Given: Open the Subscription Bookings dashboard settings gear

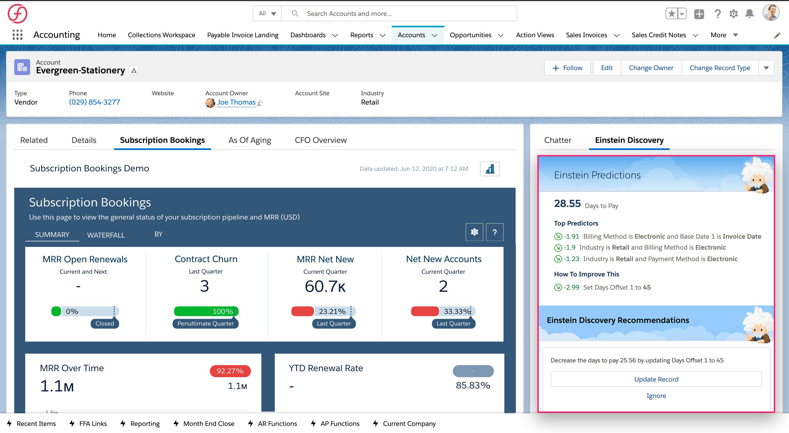Looking at the screenshot, I should [474, 232].
